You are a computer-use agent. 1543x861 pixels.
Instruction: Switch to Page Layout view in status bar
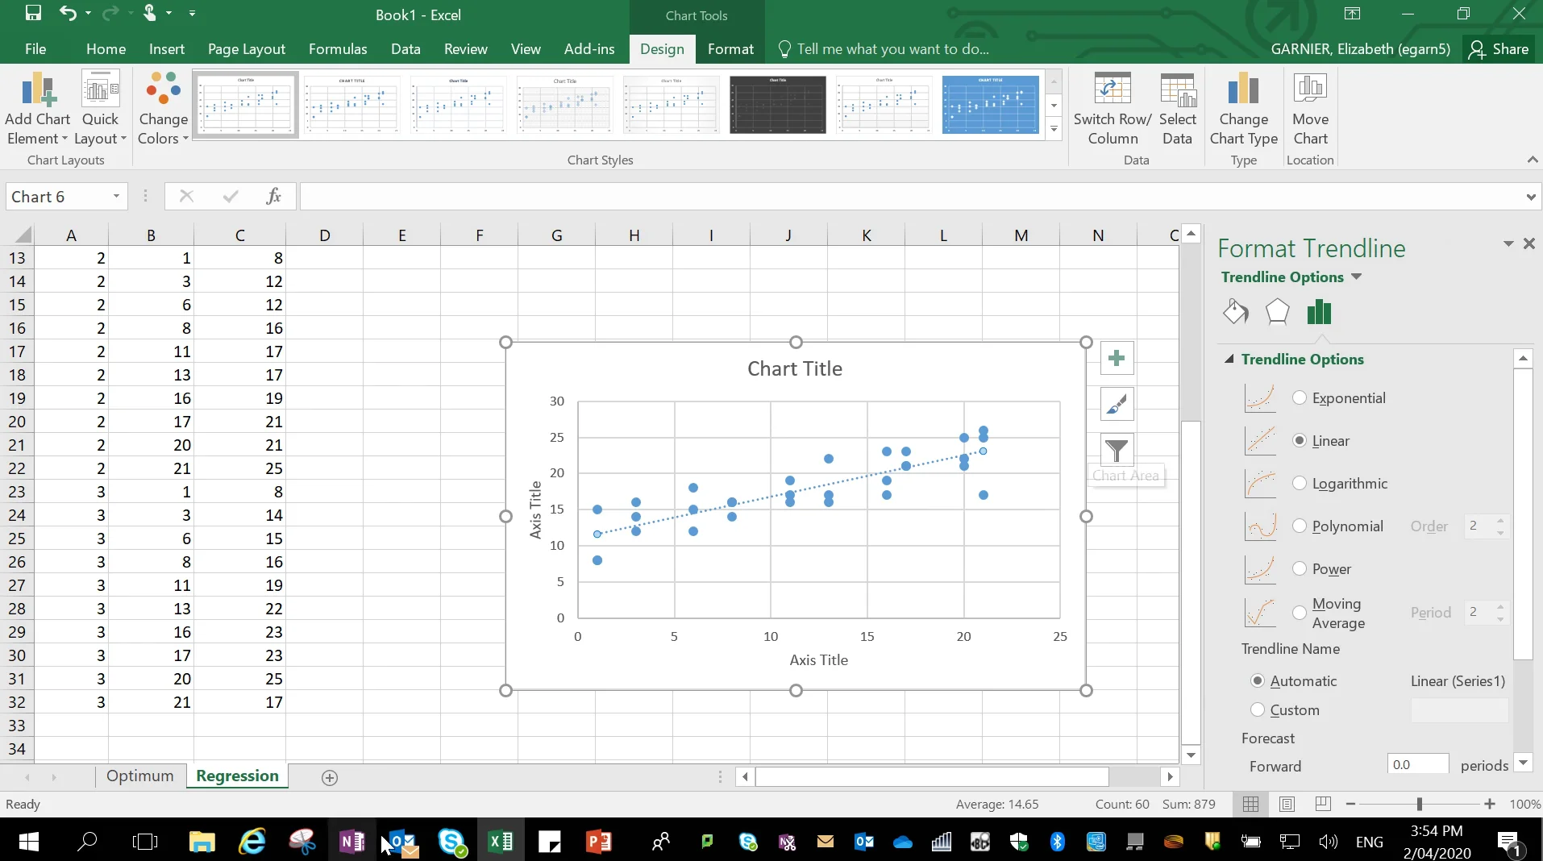1287,804
